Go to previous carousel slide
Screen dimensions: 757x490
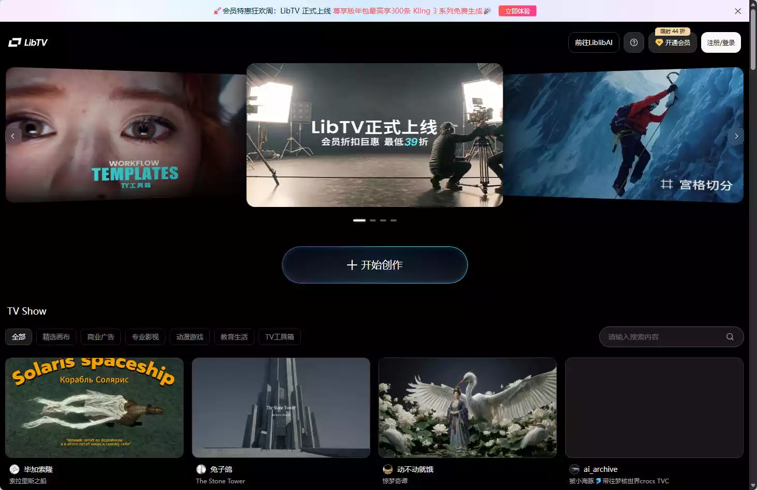pyautogui.click(x=13, y=136)
